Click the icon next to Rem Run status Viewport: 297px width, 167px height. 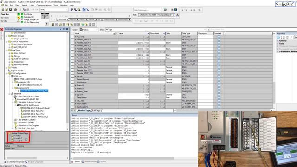tap(19, 14)
